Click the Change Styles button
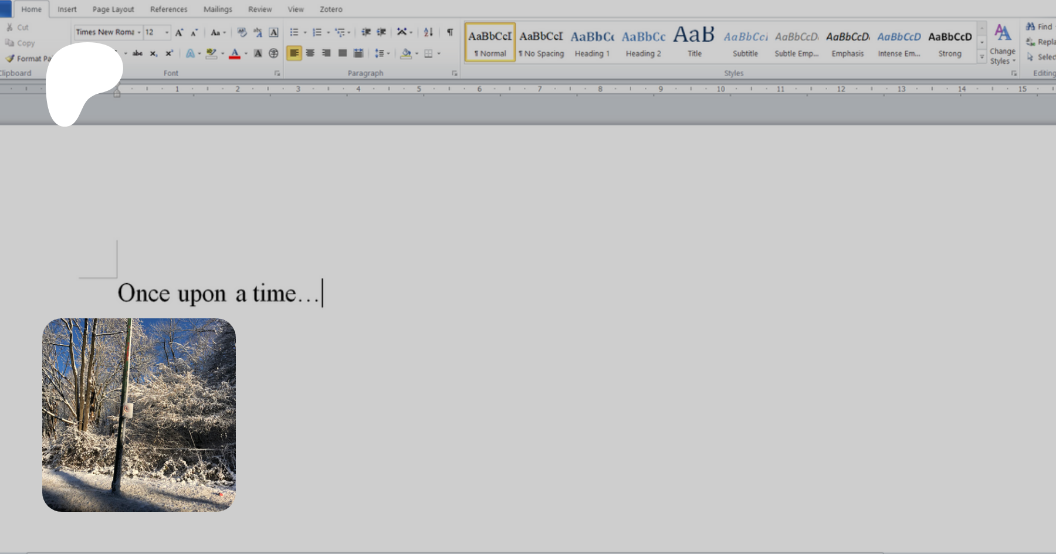 coord(1002,45)
